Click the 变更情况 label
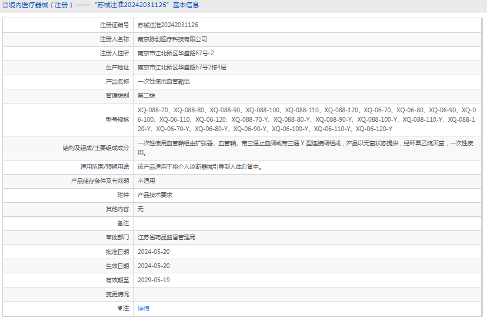 click(x=117, y=294)
